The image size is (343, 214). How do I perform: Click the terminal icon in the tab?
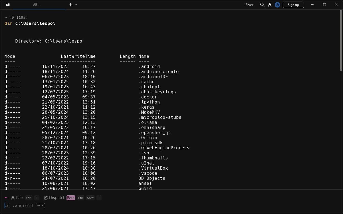point(35,5)
